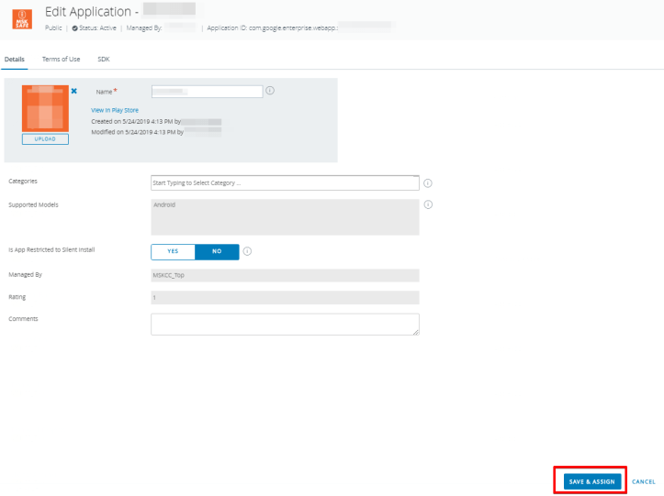
Task: Click the Save & Assign button
Action: click(x=592, y=481)
